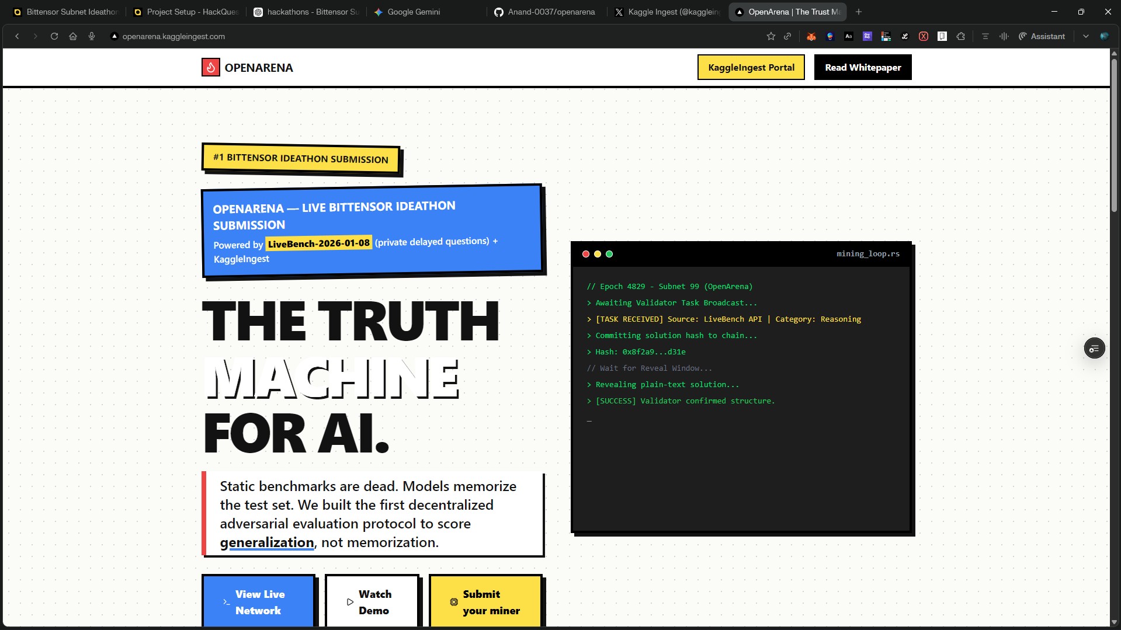Click the microphone icon in the toolbar

pos(92,36)
